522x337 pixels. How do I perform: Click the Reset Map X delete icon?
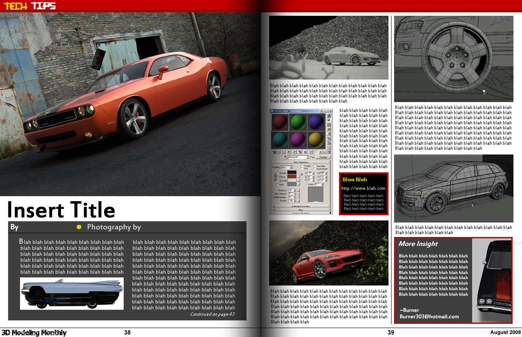tap(289, 151)
